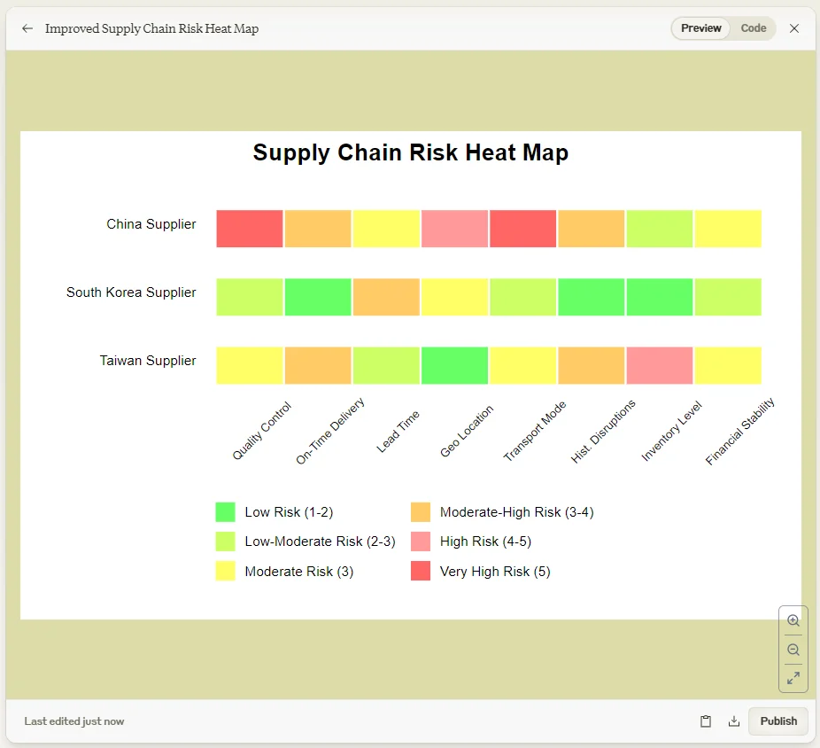Click the Very High Risk (5) legend text
This screenshot has height=748, width=820.
(495, 571)
